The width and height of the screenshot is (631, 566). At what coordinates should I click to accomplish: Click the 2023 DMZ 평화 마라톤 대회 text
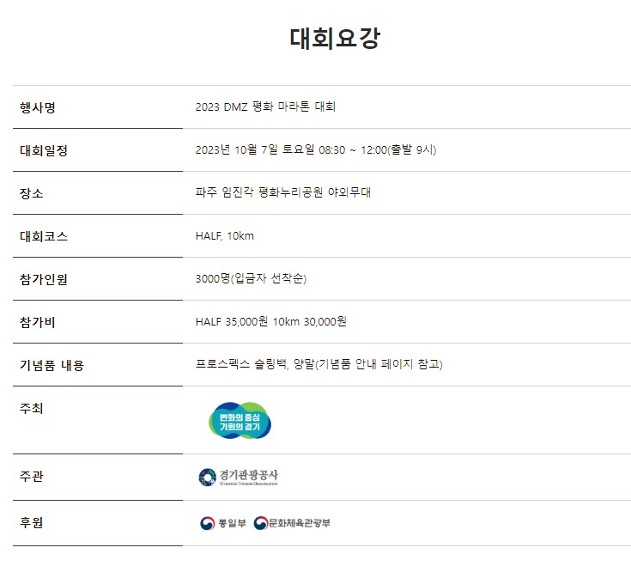(x=265, y=107)
